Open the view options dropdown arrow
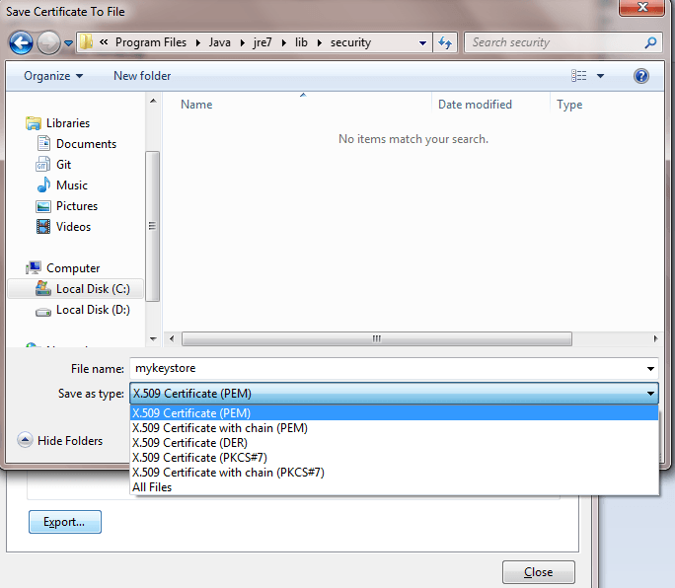 [600, 76]
